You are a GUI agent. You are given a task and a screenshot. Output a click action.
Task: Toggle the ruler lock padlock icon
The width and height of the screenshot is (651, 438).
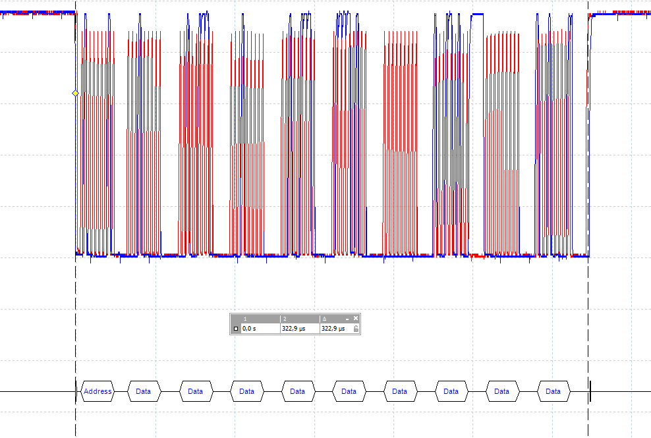(x=356, y=328)
